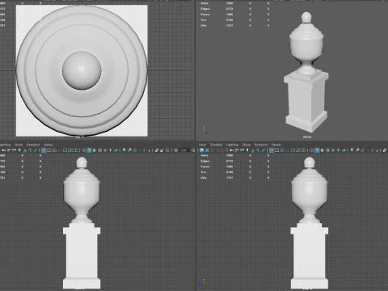Image resolution: width=388 pixels, height=291 pixels.
Task: Click the center sphere of urn in top view
Action: [x=82, y=70]
